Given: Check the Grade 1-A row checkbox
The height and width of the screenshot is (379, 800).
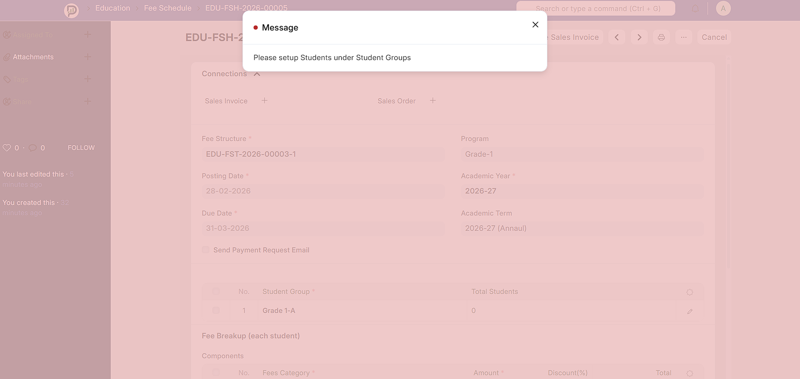Looking at the screenshot, I should tap(216, 310).
